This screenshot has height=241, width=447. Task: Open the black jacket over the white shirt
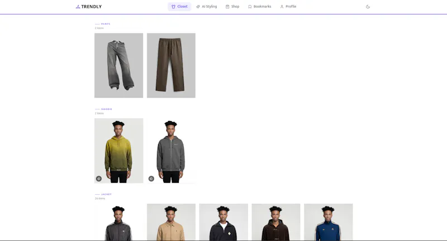pos(223,222)
